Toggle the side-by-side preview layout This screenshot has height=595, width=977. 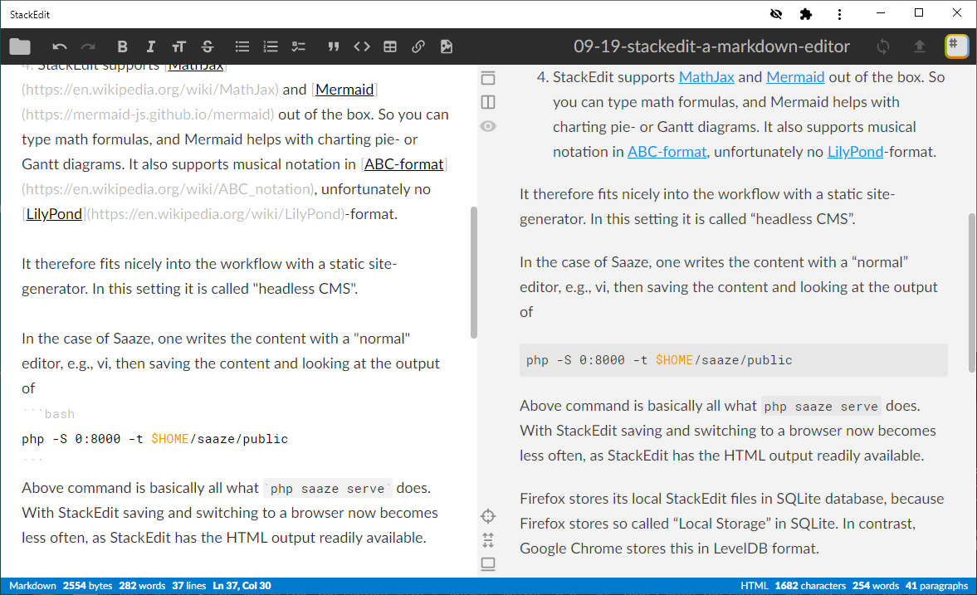coord(488,102)
